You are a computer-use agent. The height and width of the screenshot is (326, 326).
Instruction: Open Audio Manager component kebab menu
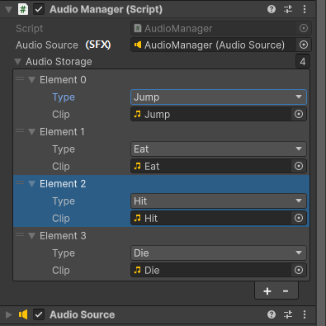pos(305,9)
